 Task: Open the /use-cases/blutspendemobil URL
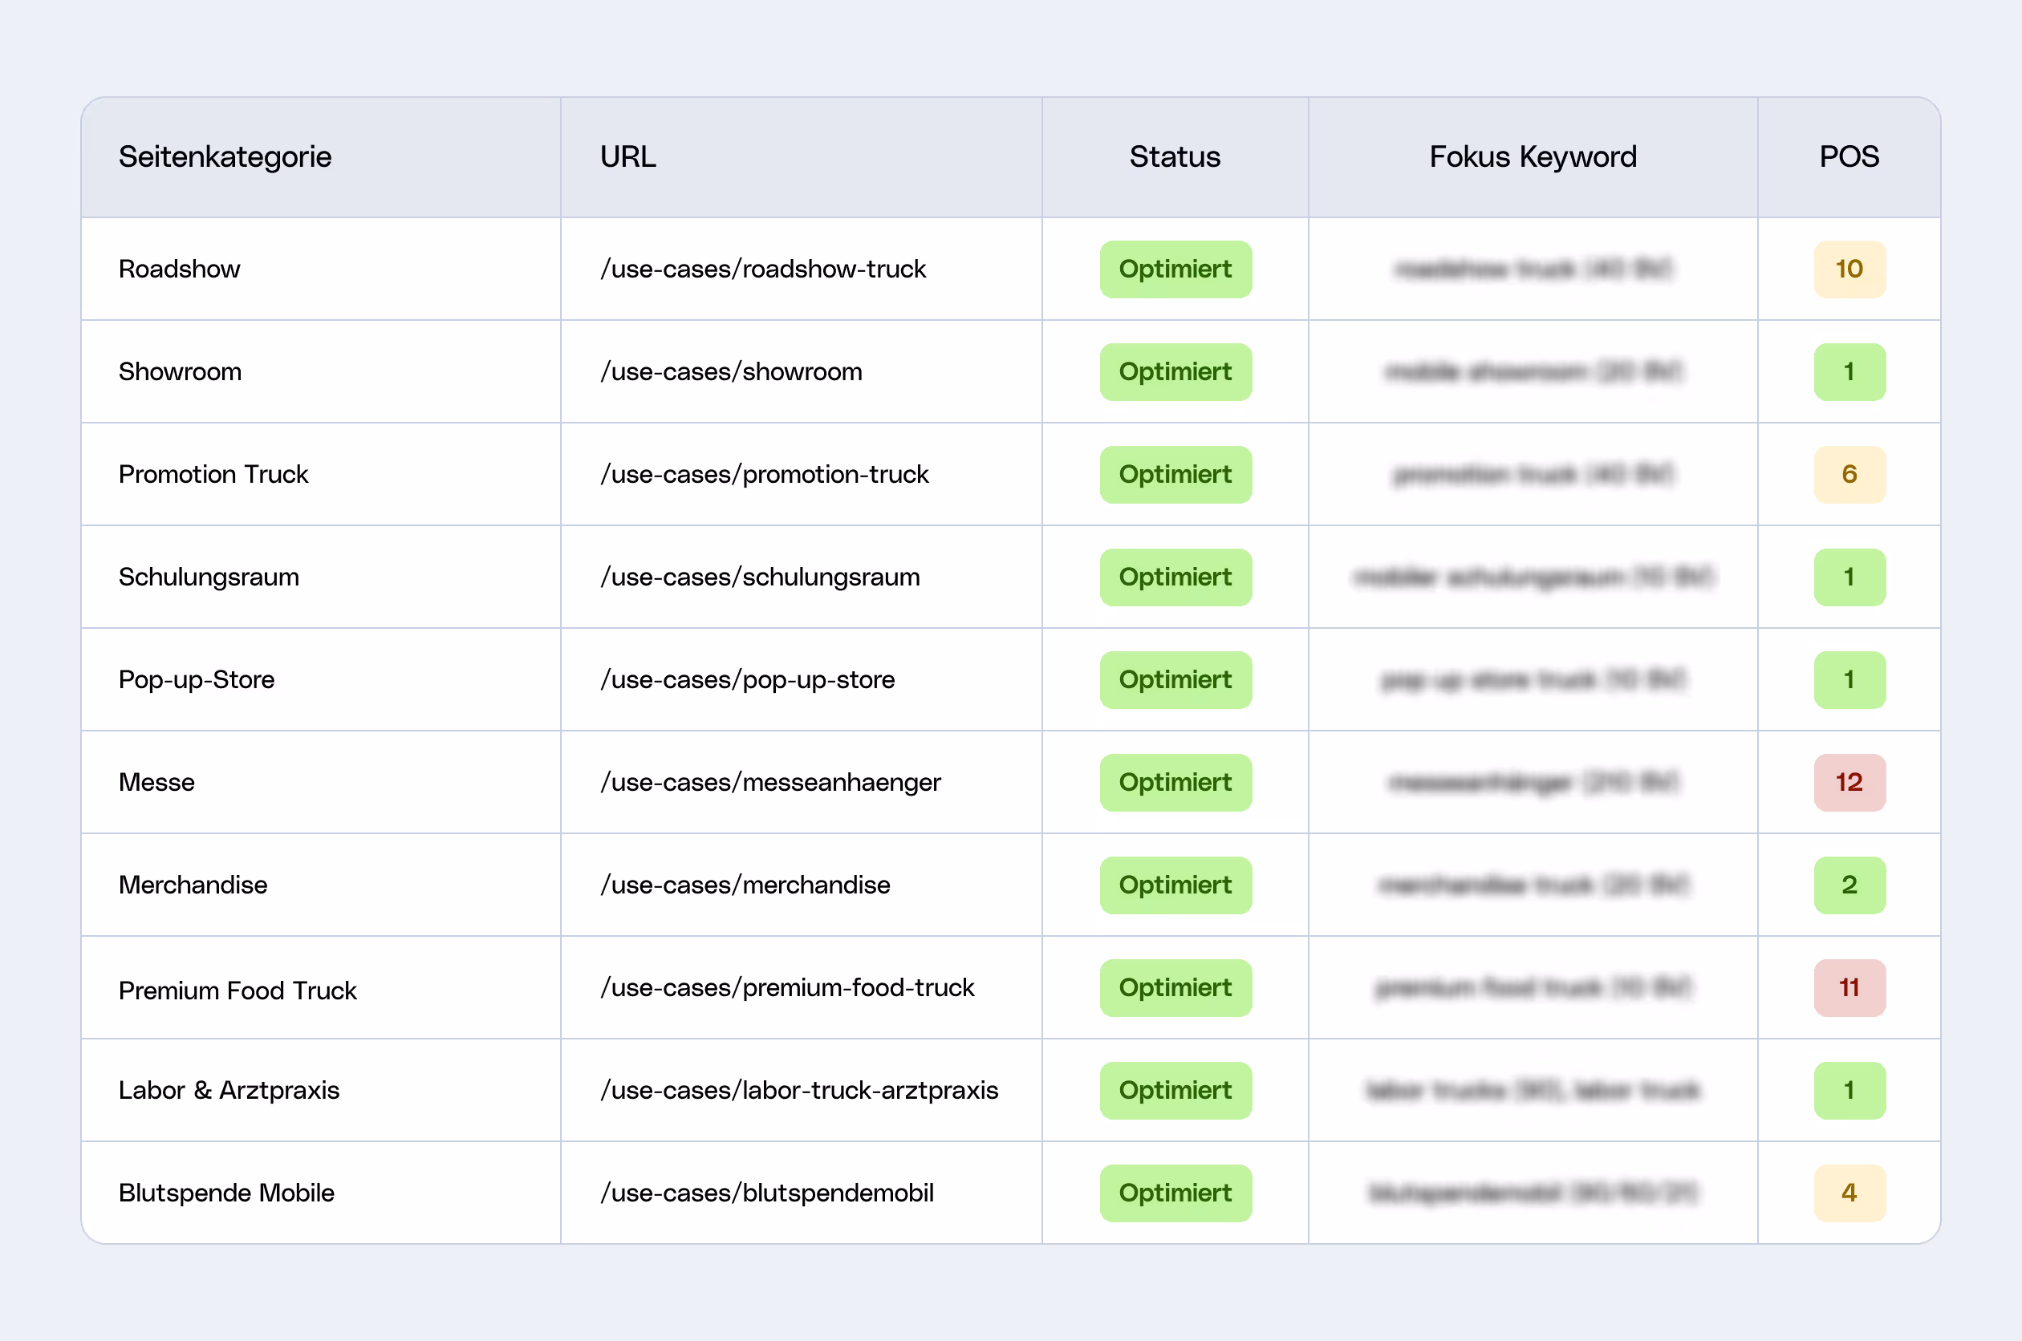coord(767,1193)
